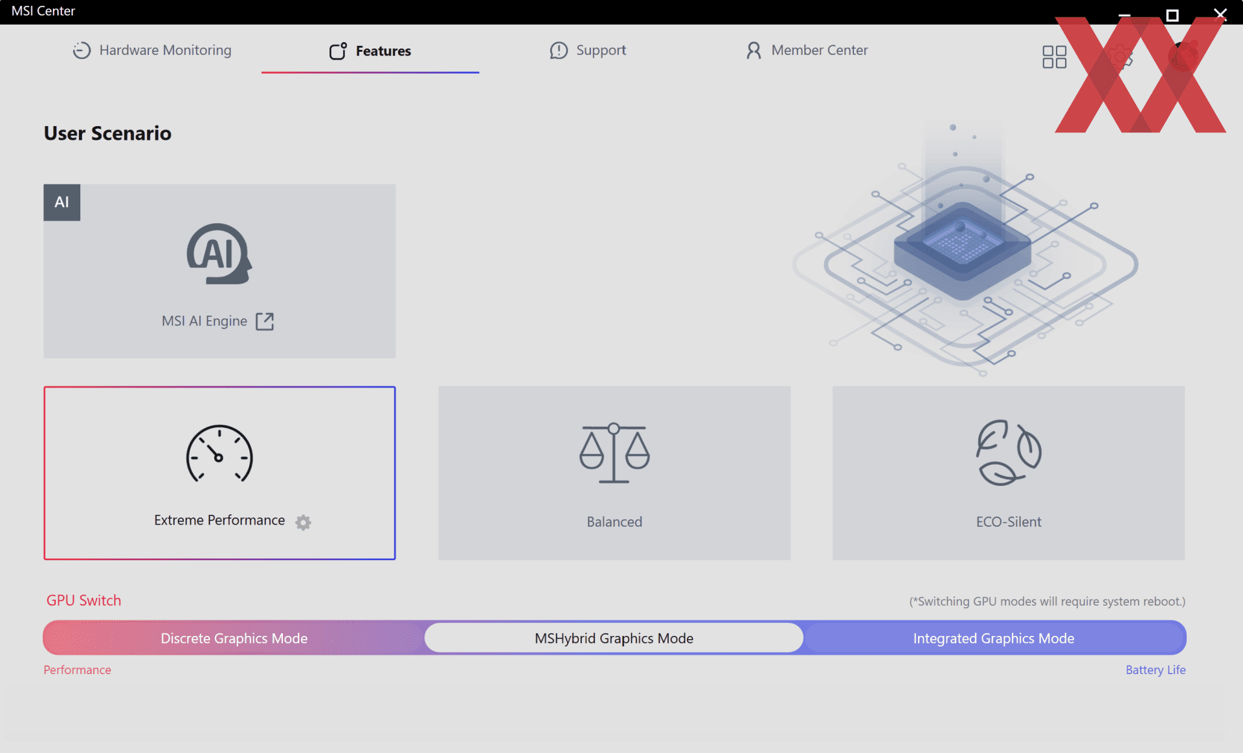Screen dimensions: 1243x753
Task: Launch MSI AI Engine external link icon
Action: pos(265,322)
